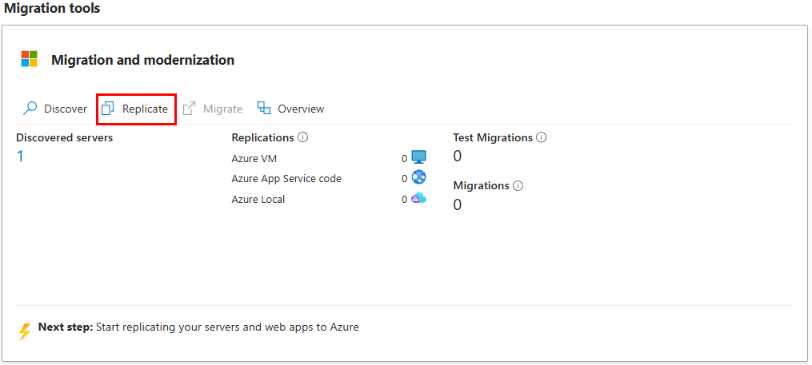Select the Azure VM label
The image size is (812, 365).
click(254, 159)
